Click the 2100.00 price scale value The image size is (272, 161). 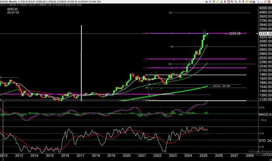coord(265,70)
